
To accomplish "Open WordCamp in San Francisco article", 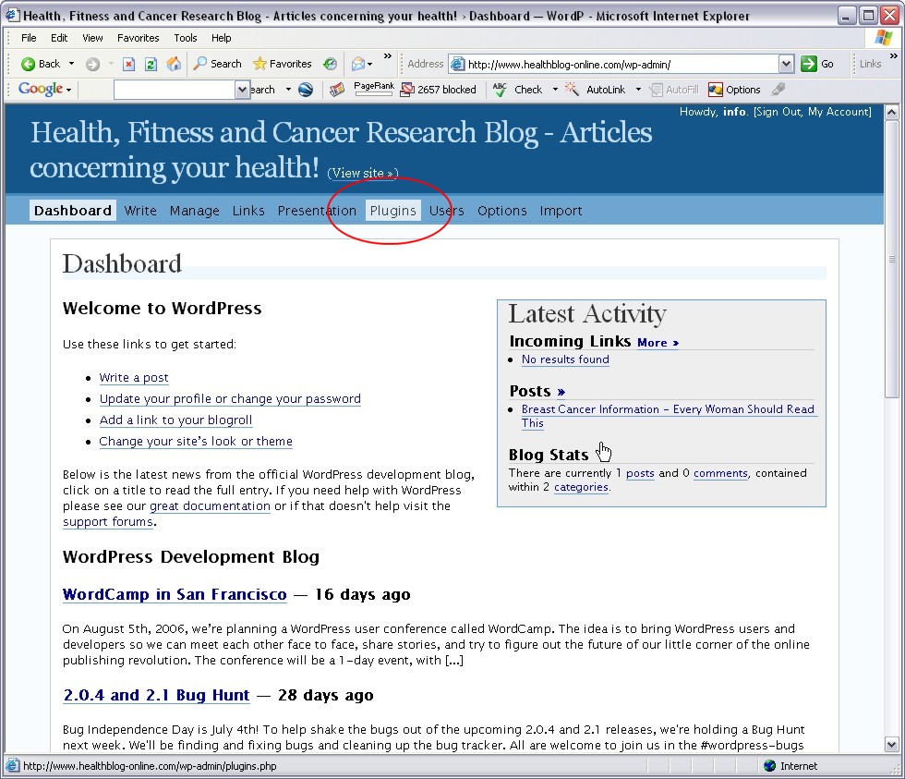I will coord(175,594).
